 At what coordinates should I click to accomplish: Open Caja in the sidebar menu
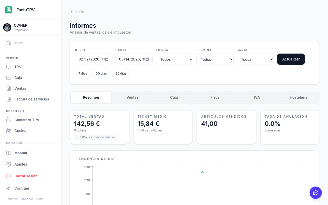31,78
